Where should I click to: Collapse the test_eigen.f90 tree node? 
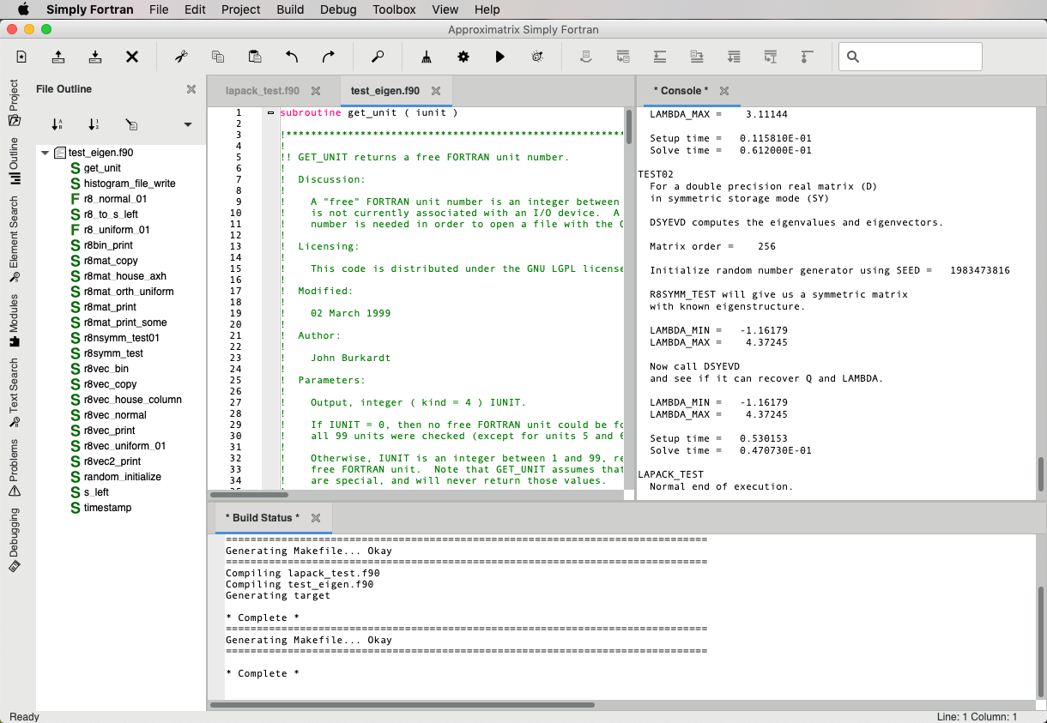(45, 153)
